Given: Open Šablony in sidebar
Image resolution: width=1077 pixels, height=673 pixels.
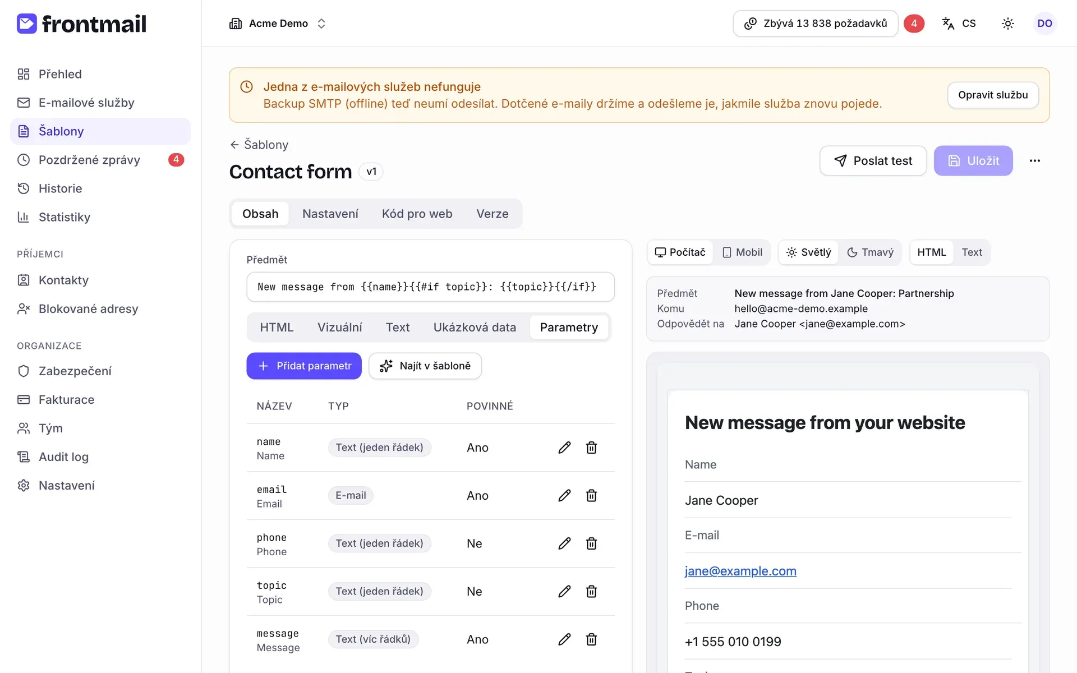Looking at the screenshot, I should tap(100, 131).
